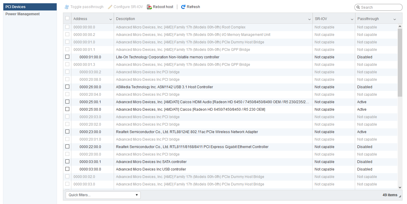Check the AMD USB controller row box
407x204 pixels.
pos(67,169)
